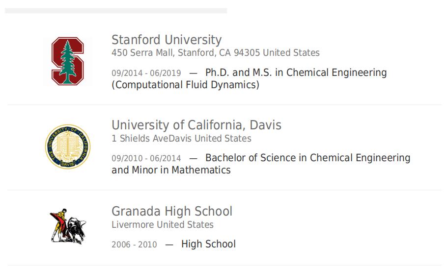Click the Granada High matador logo

click(x=68, y=226)
